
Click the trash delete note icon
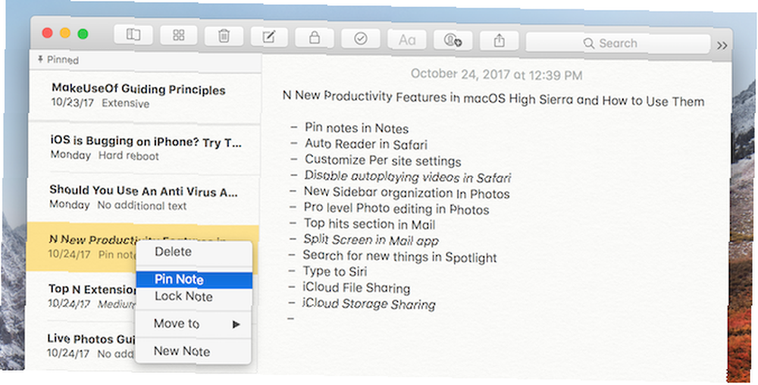tap(224, 36)
